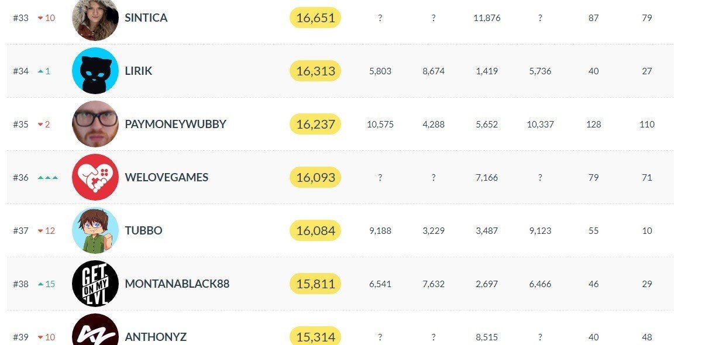Click WELOVEGAMES heart controller logo

[x=95, y=177]
